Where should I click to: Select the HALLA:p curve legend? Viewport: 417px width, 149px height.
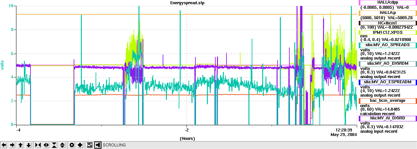pyautogui.click(x=388, y=13)
